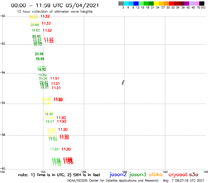Click the title '00:00 – 11:59 UTC 05/04/2021'
Viewport: 208px width, 183px height.
[x=55, y=5]
